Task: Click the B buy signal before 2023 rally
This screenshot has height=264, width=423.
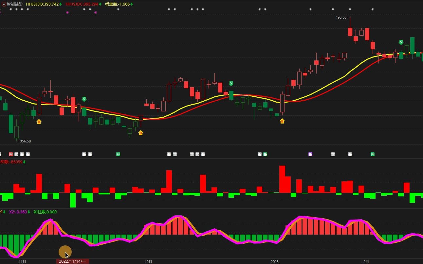Action: pos(282,121)
